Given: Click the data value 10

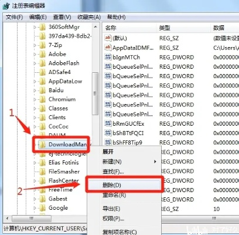Looking at the screenshot, I should 217,209.
